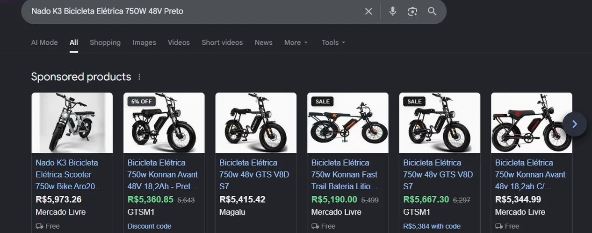This screenshot has height=233, width=592.
Task: Open Konnan Avant 48V 18,2Ah GTSM1 listing
Action: pyautogui.click(x=163, y=174)
